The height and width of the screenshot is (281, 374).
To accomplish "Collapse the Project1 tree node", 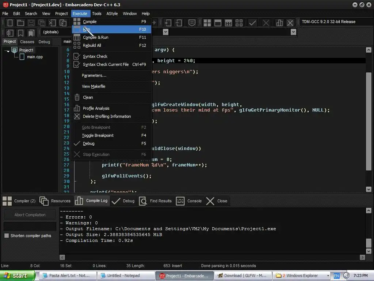I will pyautogui.click(x=8, y=51).
